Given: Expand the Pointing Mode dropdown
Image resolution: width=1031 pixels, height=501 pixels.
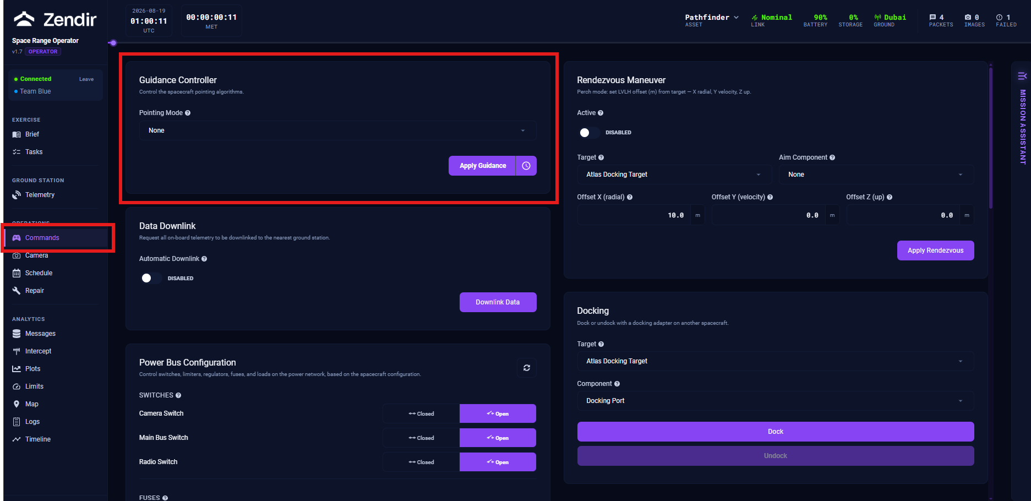Looking at the screenshot, I should pyautogui.click(x=337, y=130).
